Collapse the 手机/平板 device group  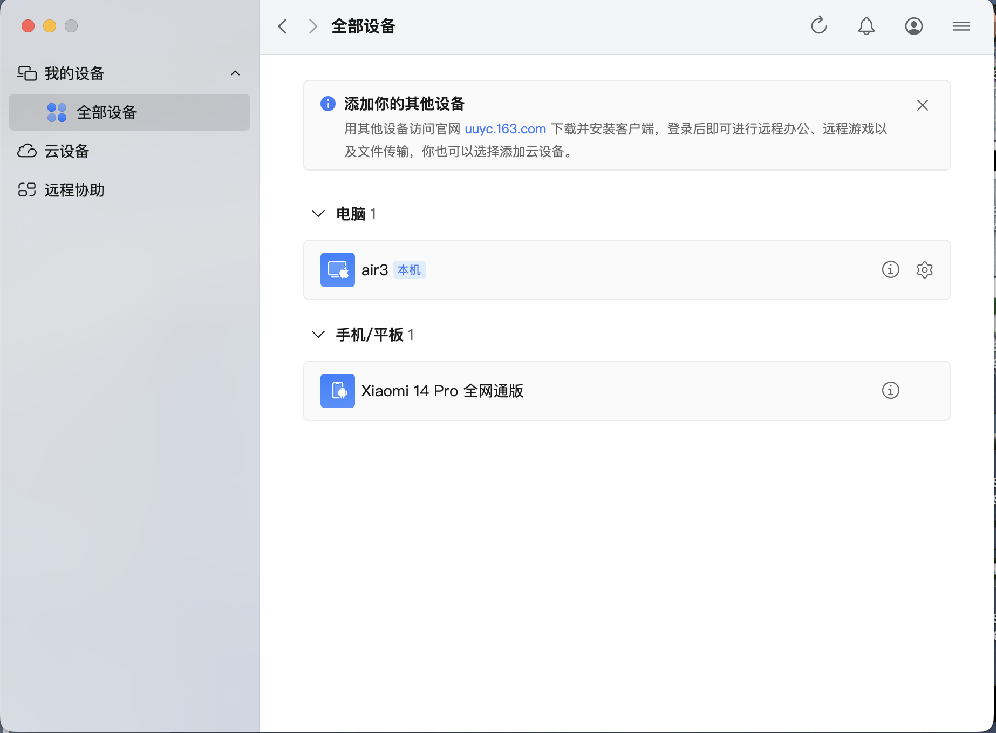tap(317, 334)
